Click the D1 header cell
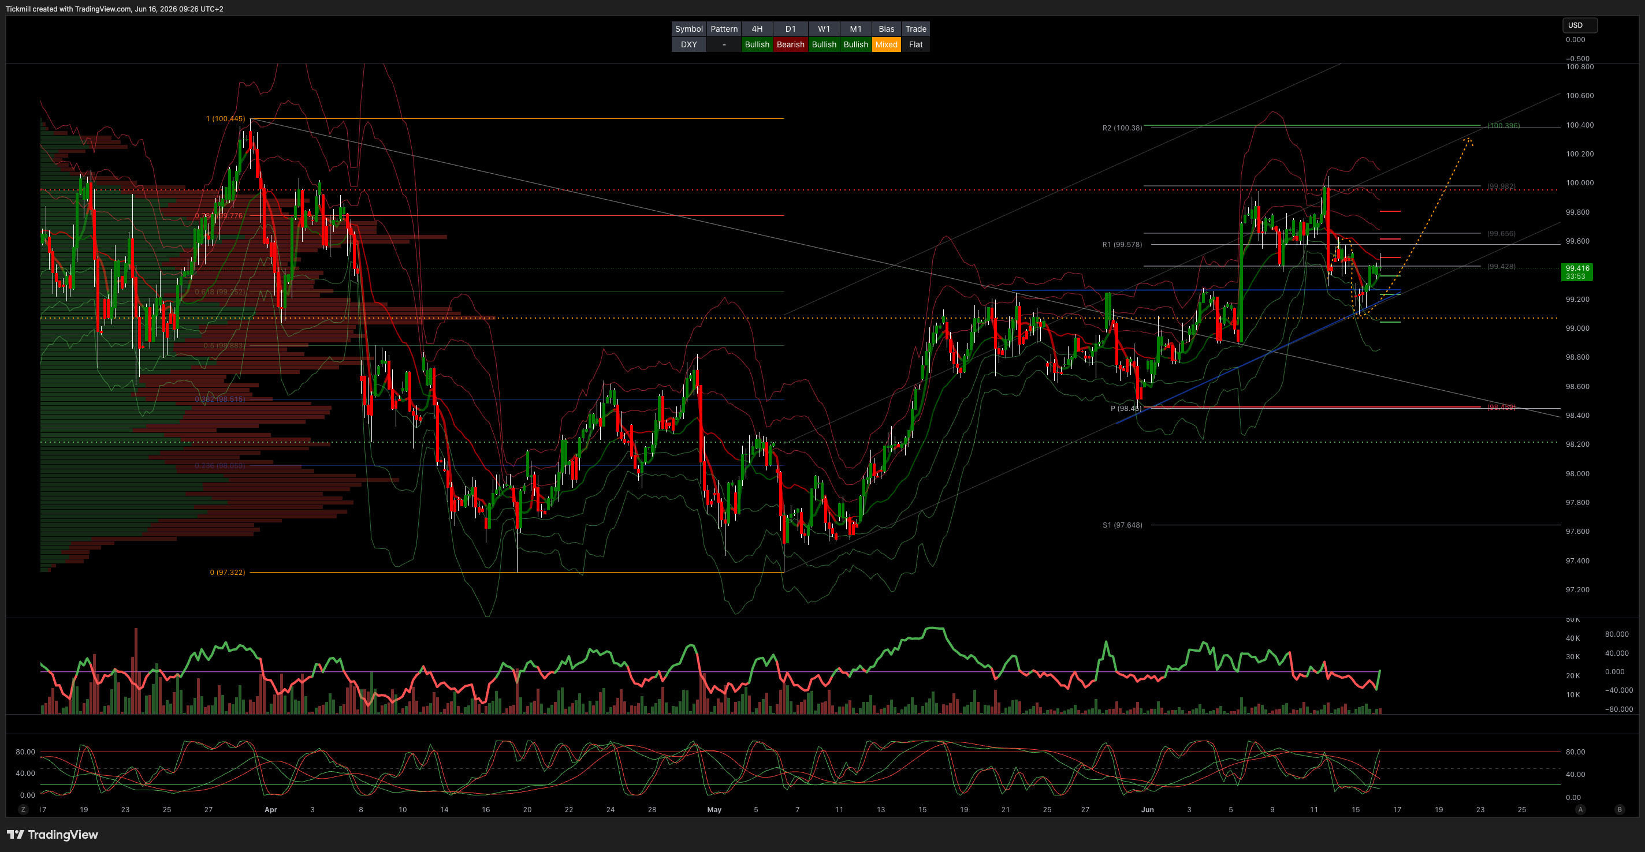This screenshot has width=1645, height=852. [791, 29]
